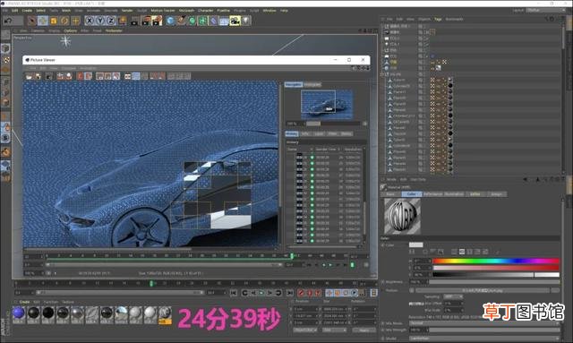This screenshot has height=343, width=573.
Task: Open Object (Rel) coordinate mode dropdown
Action: 305,330
